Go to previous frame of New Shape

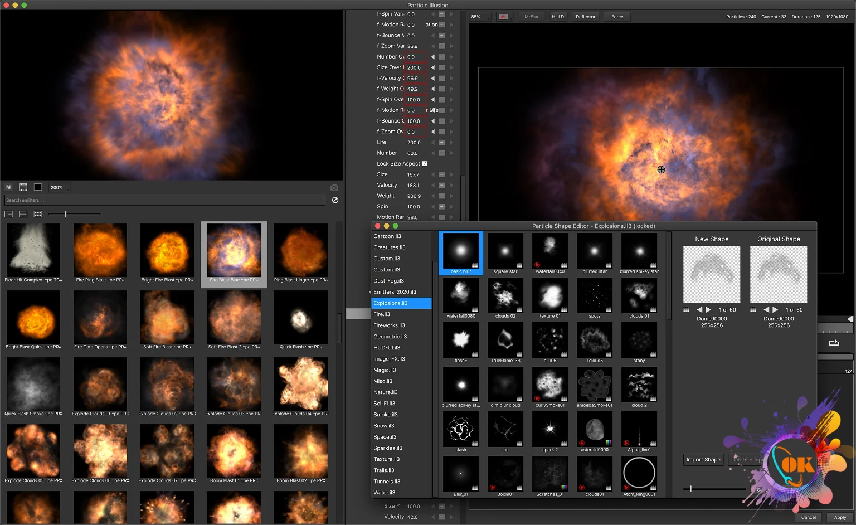(699, 309)
